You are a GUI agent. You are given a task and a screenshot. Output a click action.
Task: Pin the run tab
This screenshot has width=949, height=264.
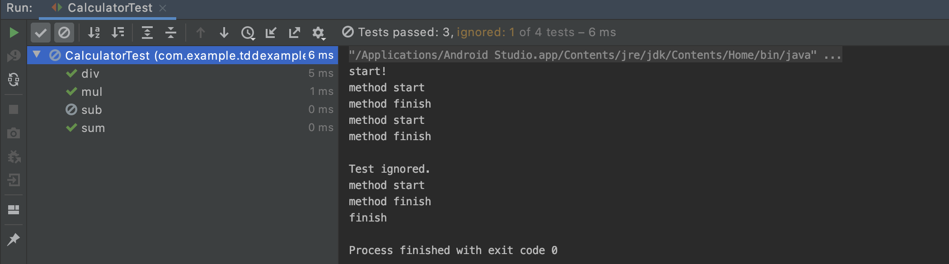pyautogui.click(x=14, y=239)
